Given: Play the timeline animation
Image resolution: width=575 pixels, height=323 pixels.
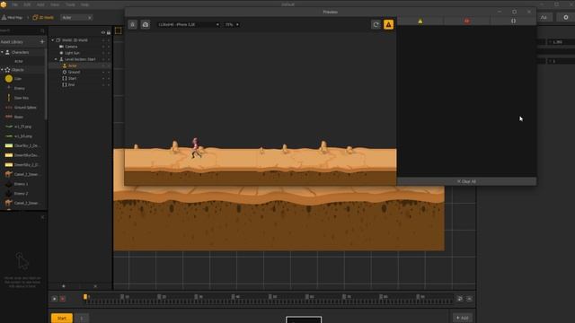Looking at the screenshot, I should pyautogui.click(x=54, y=299).
